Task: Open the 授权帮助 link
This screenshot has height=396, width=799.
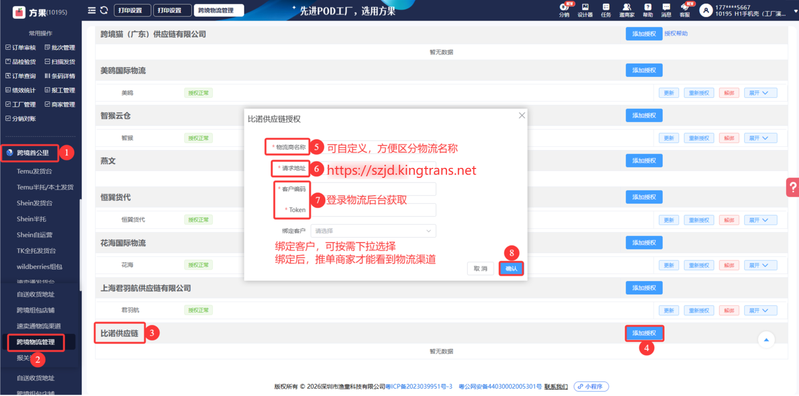Action: (676, 33)
